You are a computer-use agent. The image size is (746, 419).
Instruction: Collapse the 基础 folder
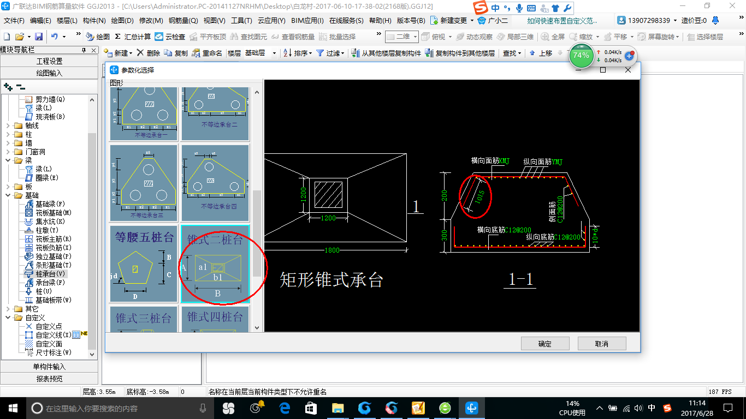[8, 195]
